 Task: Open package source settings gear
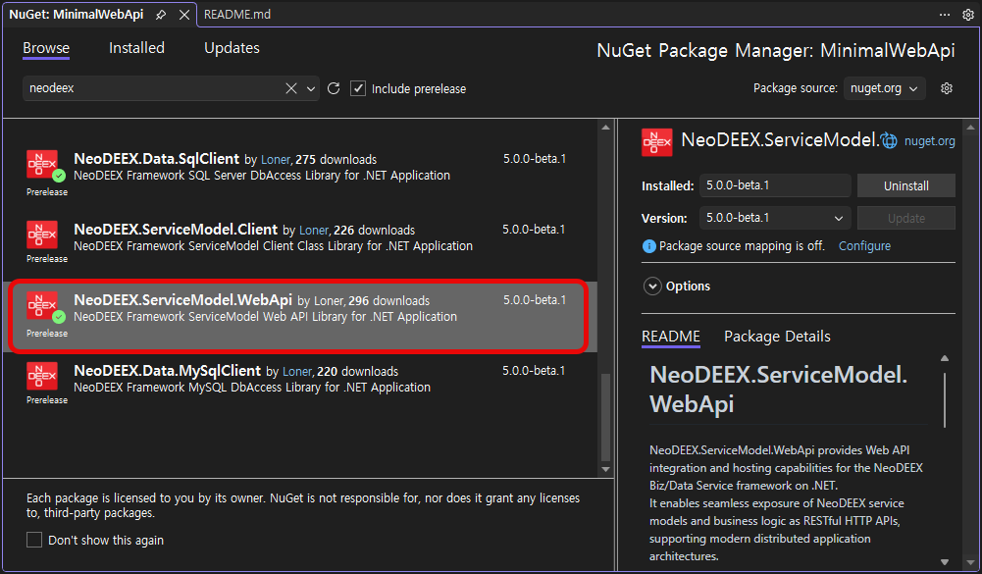pos(947,88)
